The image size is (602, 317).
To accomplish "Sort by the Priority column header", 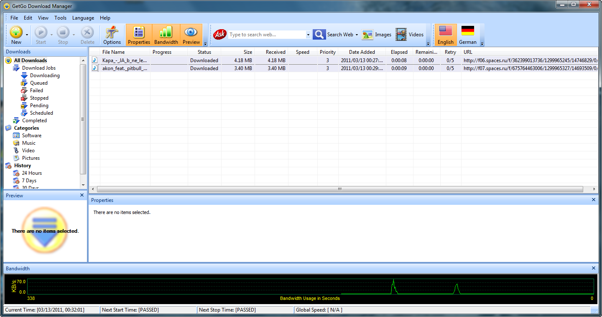I will (x=328, y=52).
